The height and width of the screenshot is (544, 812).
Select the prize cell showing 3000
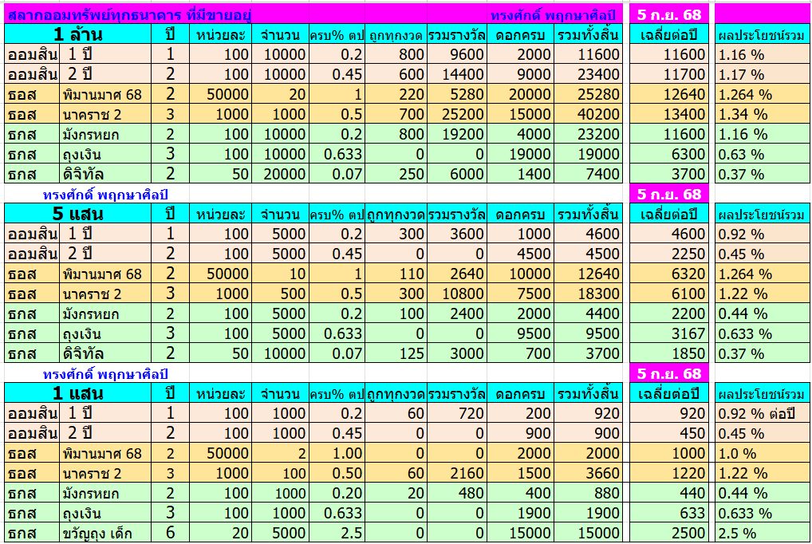click(x=457, y=353)
